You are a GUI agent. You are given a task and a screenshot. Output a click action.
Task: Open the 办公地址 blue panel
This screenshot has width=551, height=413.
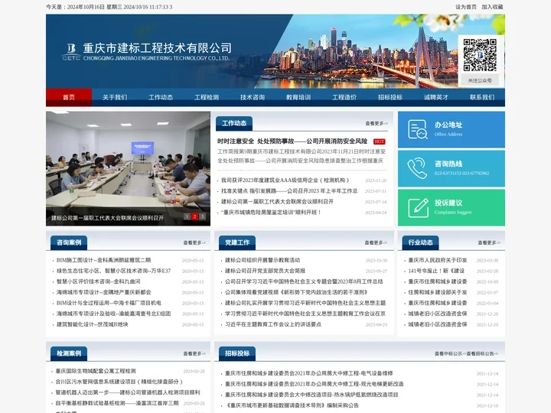[452, 129]
